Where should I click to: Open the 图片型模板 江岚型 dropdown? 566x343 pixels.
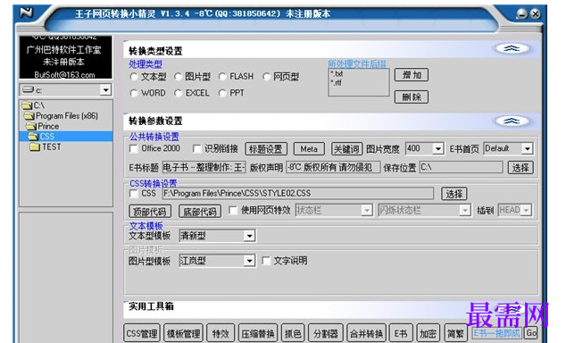pos(249,261)
